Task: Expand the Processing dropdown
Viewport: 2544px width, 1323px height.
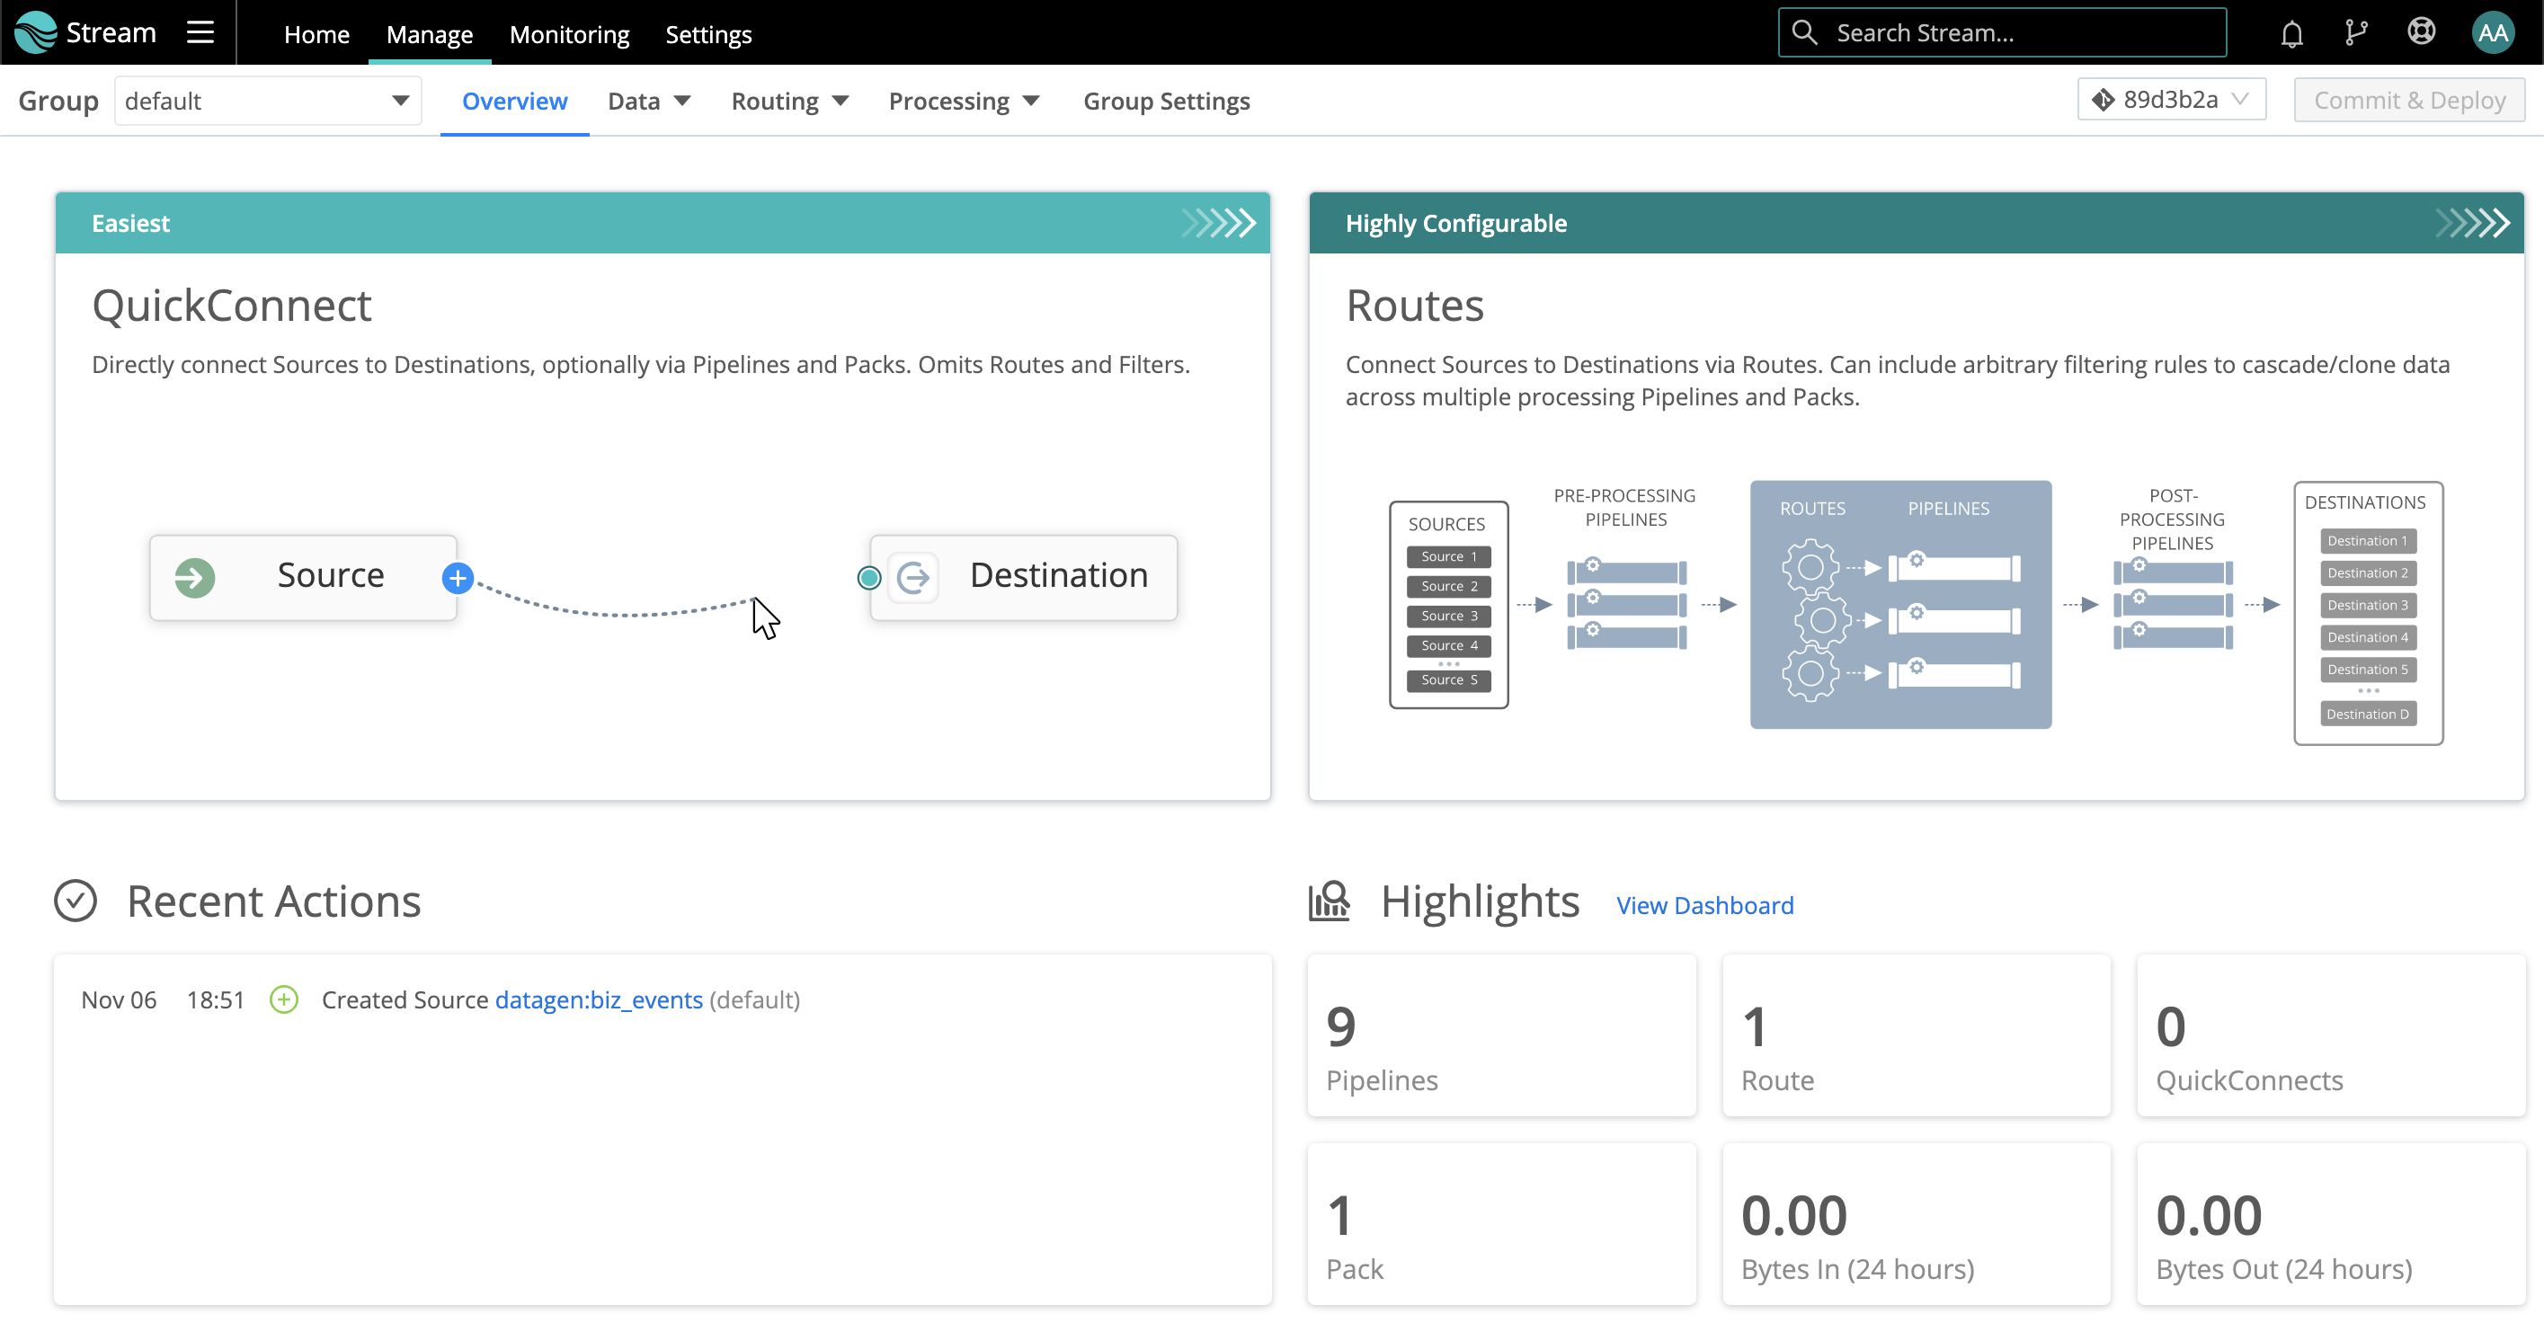Action: click(x=964, y=100)
